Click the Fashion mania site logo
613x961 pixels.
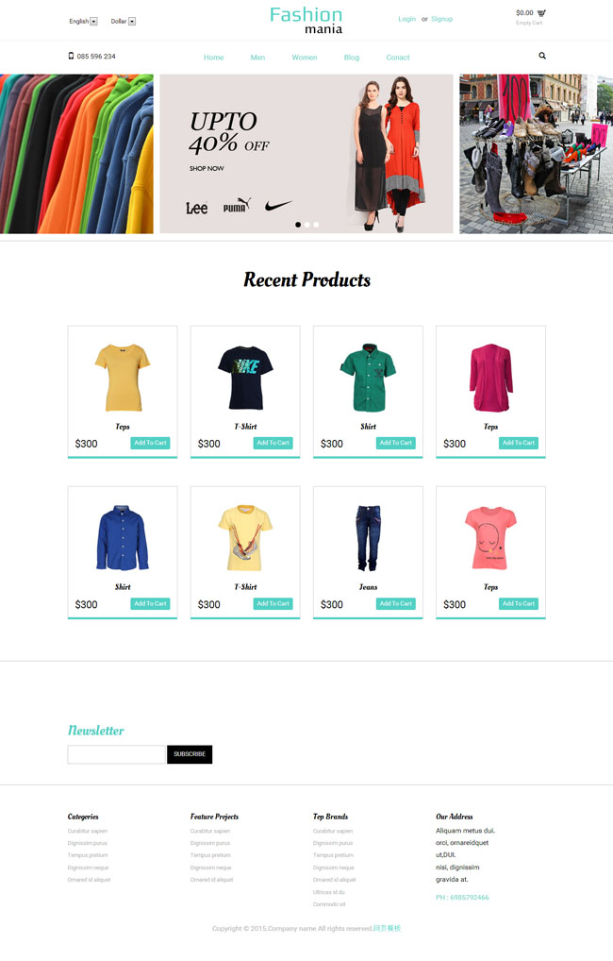(x=306, y=20)
